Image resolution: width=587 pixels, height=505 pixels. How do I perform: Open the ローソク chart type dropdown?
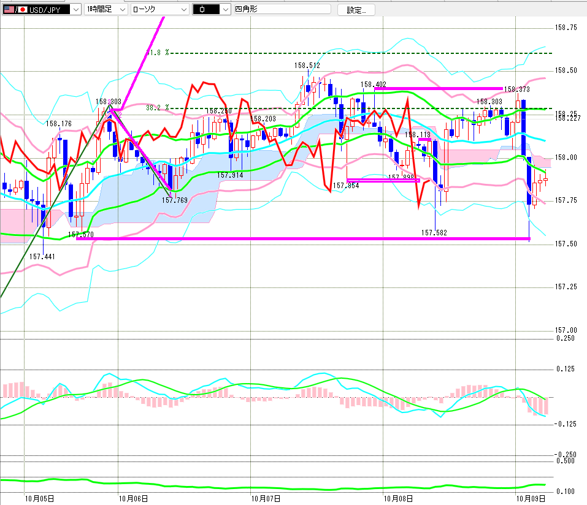[160, 9]
